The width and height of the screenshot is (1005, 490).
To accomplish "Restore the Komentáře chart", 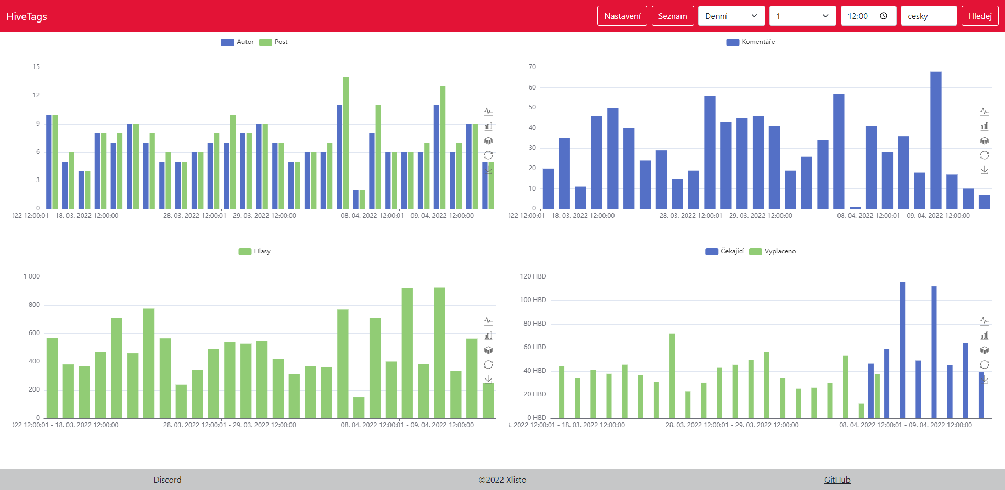I will [985, 155].
